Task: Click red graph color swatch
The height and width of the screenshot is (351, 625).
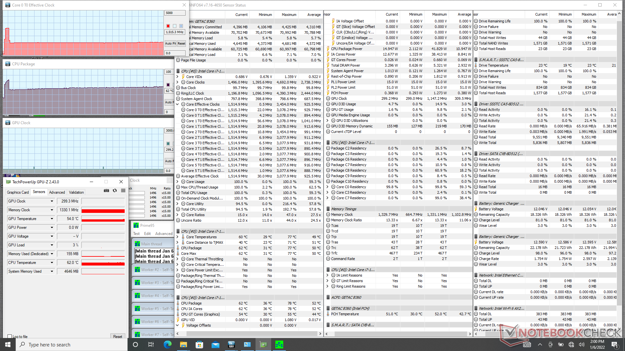Action: [168, 26]
